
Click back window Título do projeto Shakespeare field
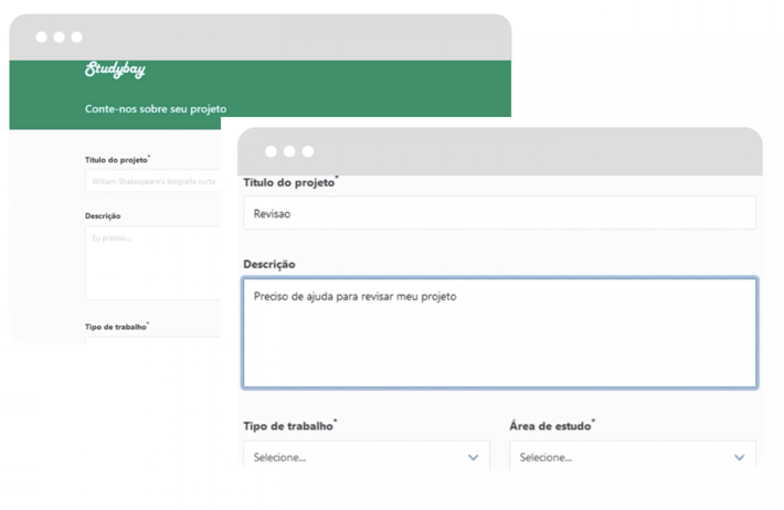pos(153,181)
